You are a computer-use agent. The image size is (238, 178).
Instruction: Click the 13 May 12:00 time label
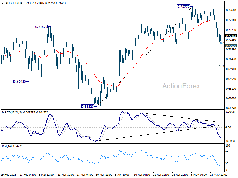pyautogui.click(x=219, y=174)
